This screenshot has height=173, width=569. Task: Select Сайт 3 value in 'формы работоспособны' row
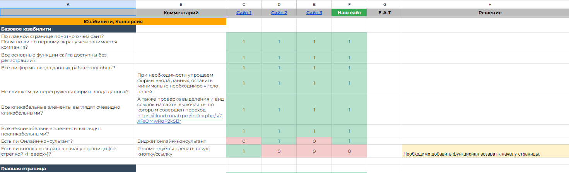click(314, 68)
